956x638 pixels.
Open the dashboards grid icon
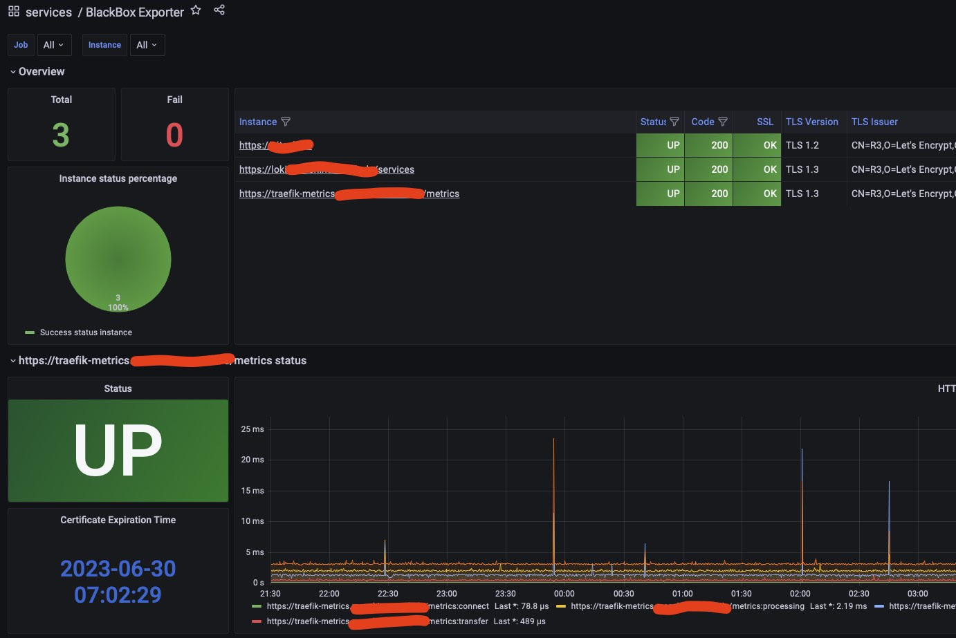(x=14, y=11)
